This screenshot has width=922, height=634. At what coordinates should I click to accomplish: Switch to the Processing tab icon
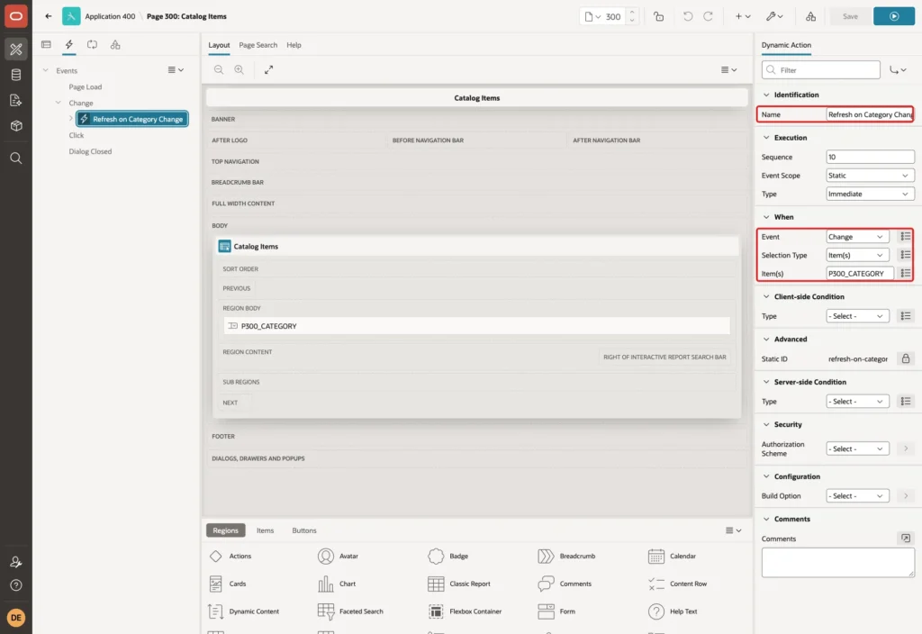tap(93, 45)
